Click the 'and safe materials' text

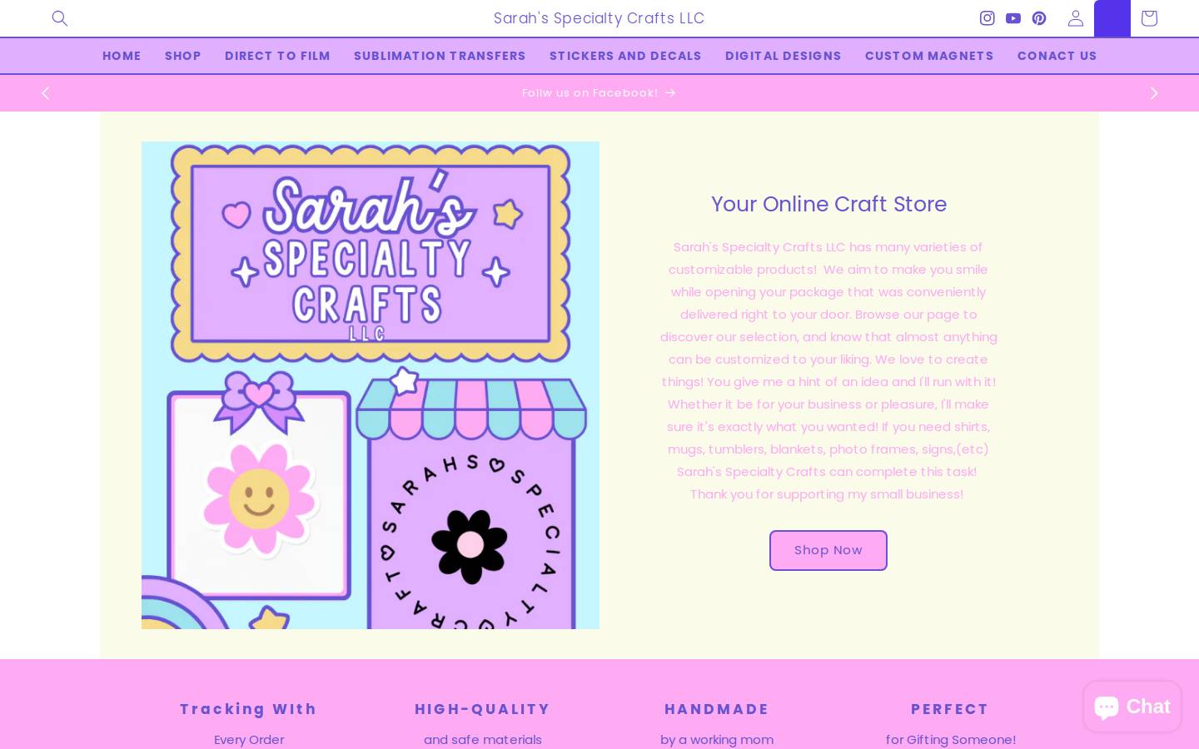point(483,739)
